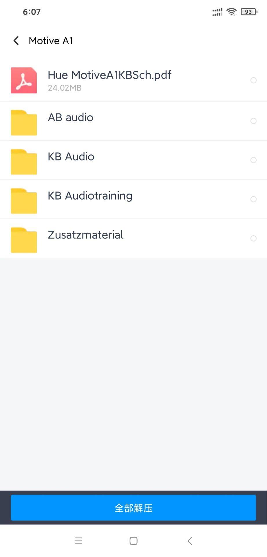
Task: Select the KB Audio radio button
Action: click(253, 160)
